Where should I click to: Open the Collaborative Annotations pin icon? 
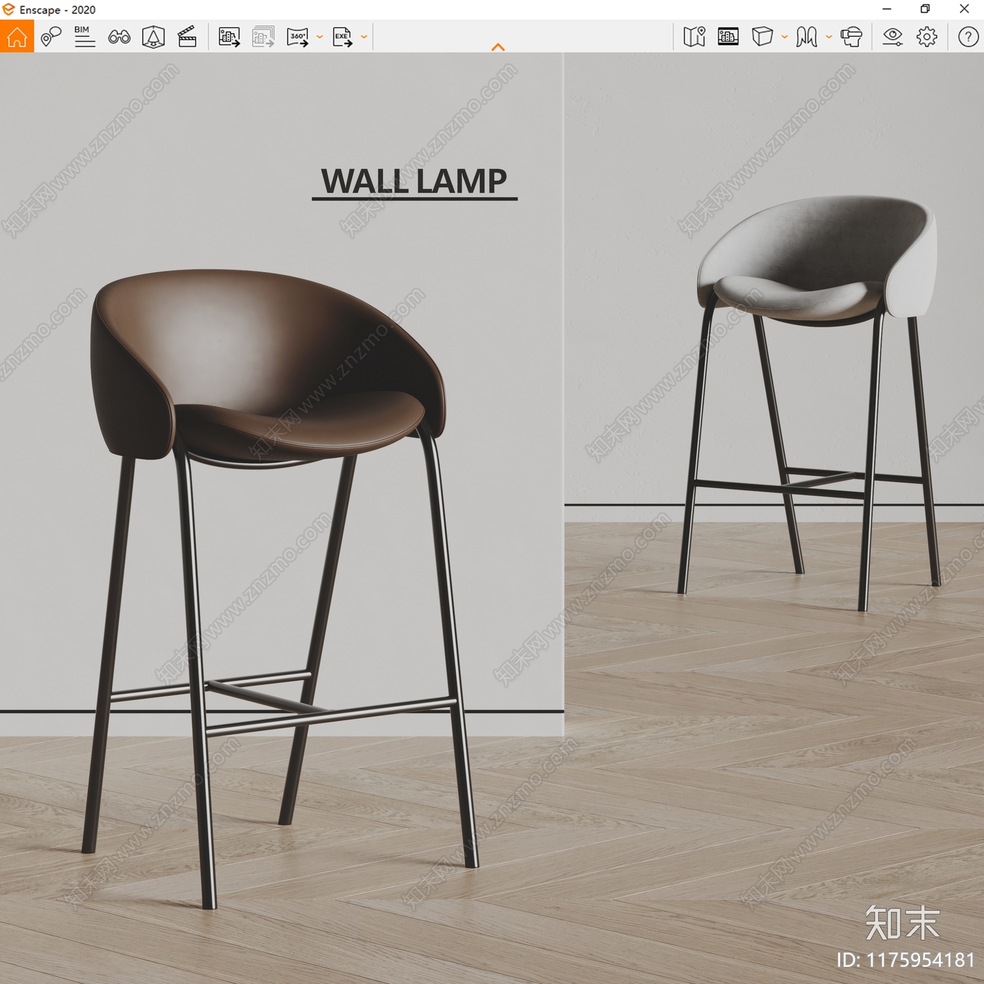coord(51,36)
